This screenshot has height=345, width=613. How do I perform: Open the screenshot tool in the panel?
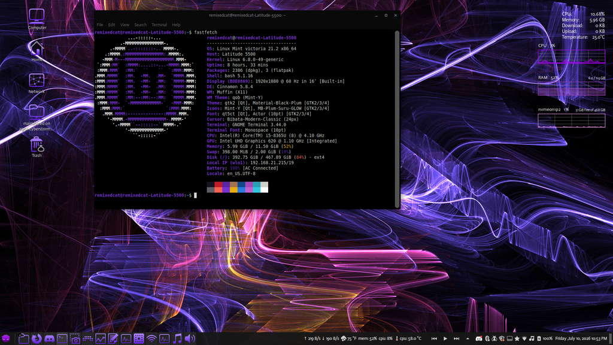click(75, 338)
